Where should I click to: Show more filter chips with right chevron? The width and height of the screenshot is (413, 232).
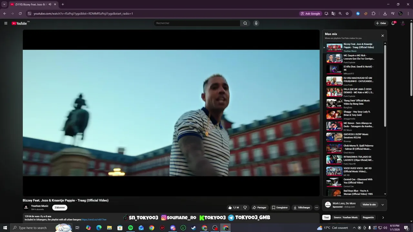(x=383, y=217)
